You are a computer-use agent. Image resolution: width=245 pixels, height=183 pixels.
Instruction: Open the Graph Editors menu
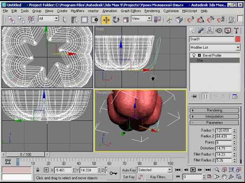[131, 11]
